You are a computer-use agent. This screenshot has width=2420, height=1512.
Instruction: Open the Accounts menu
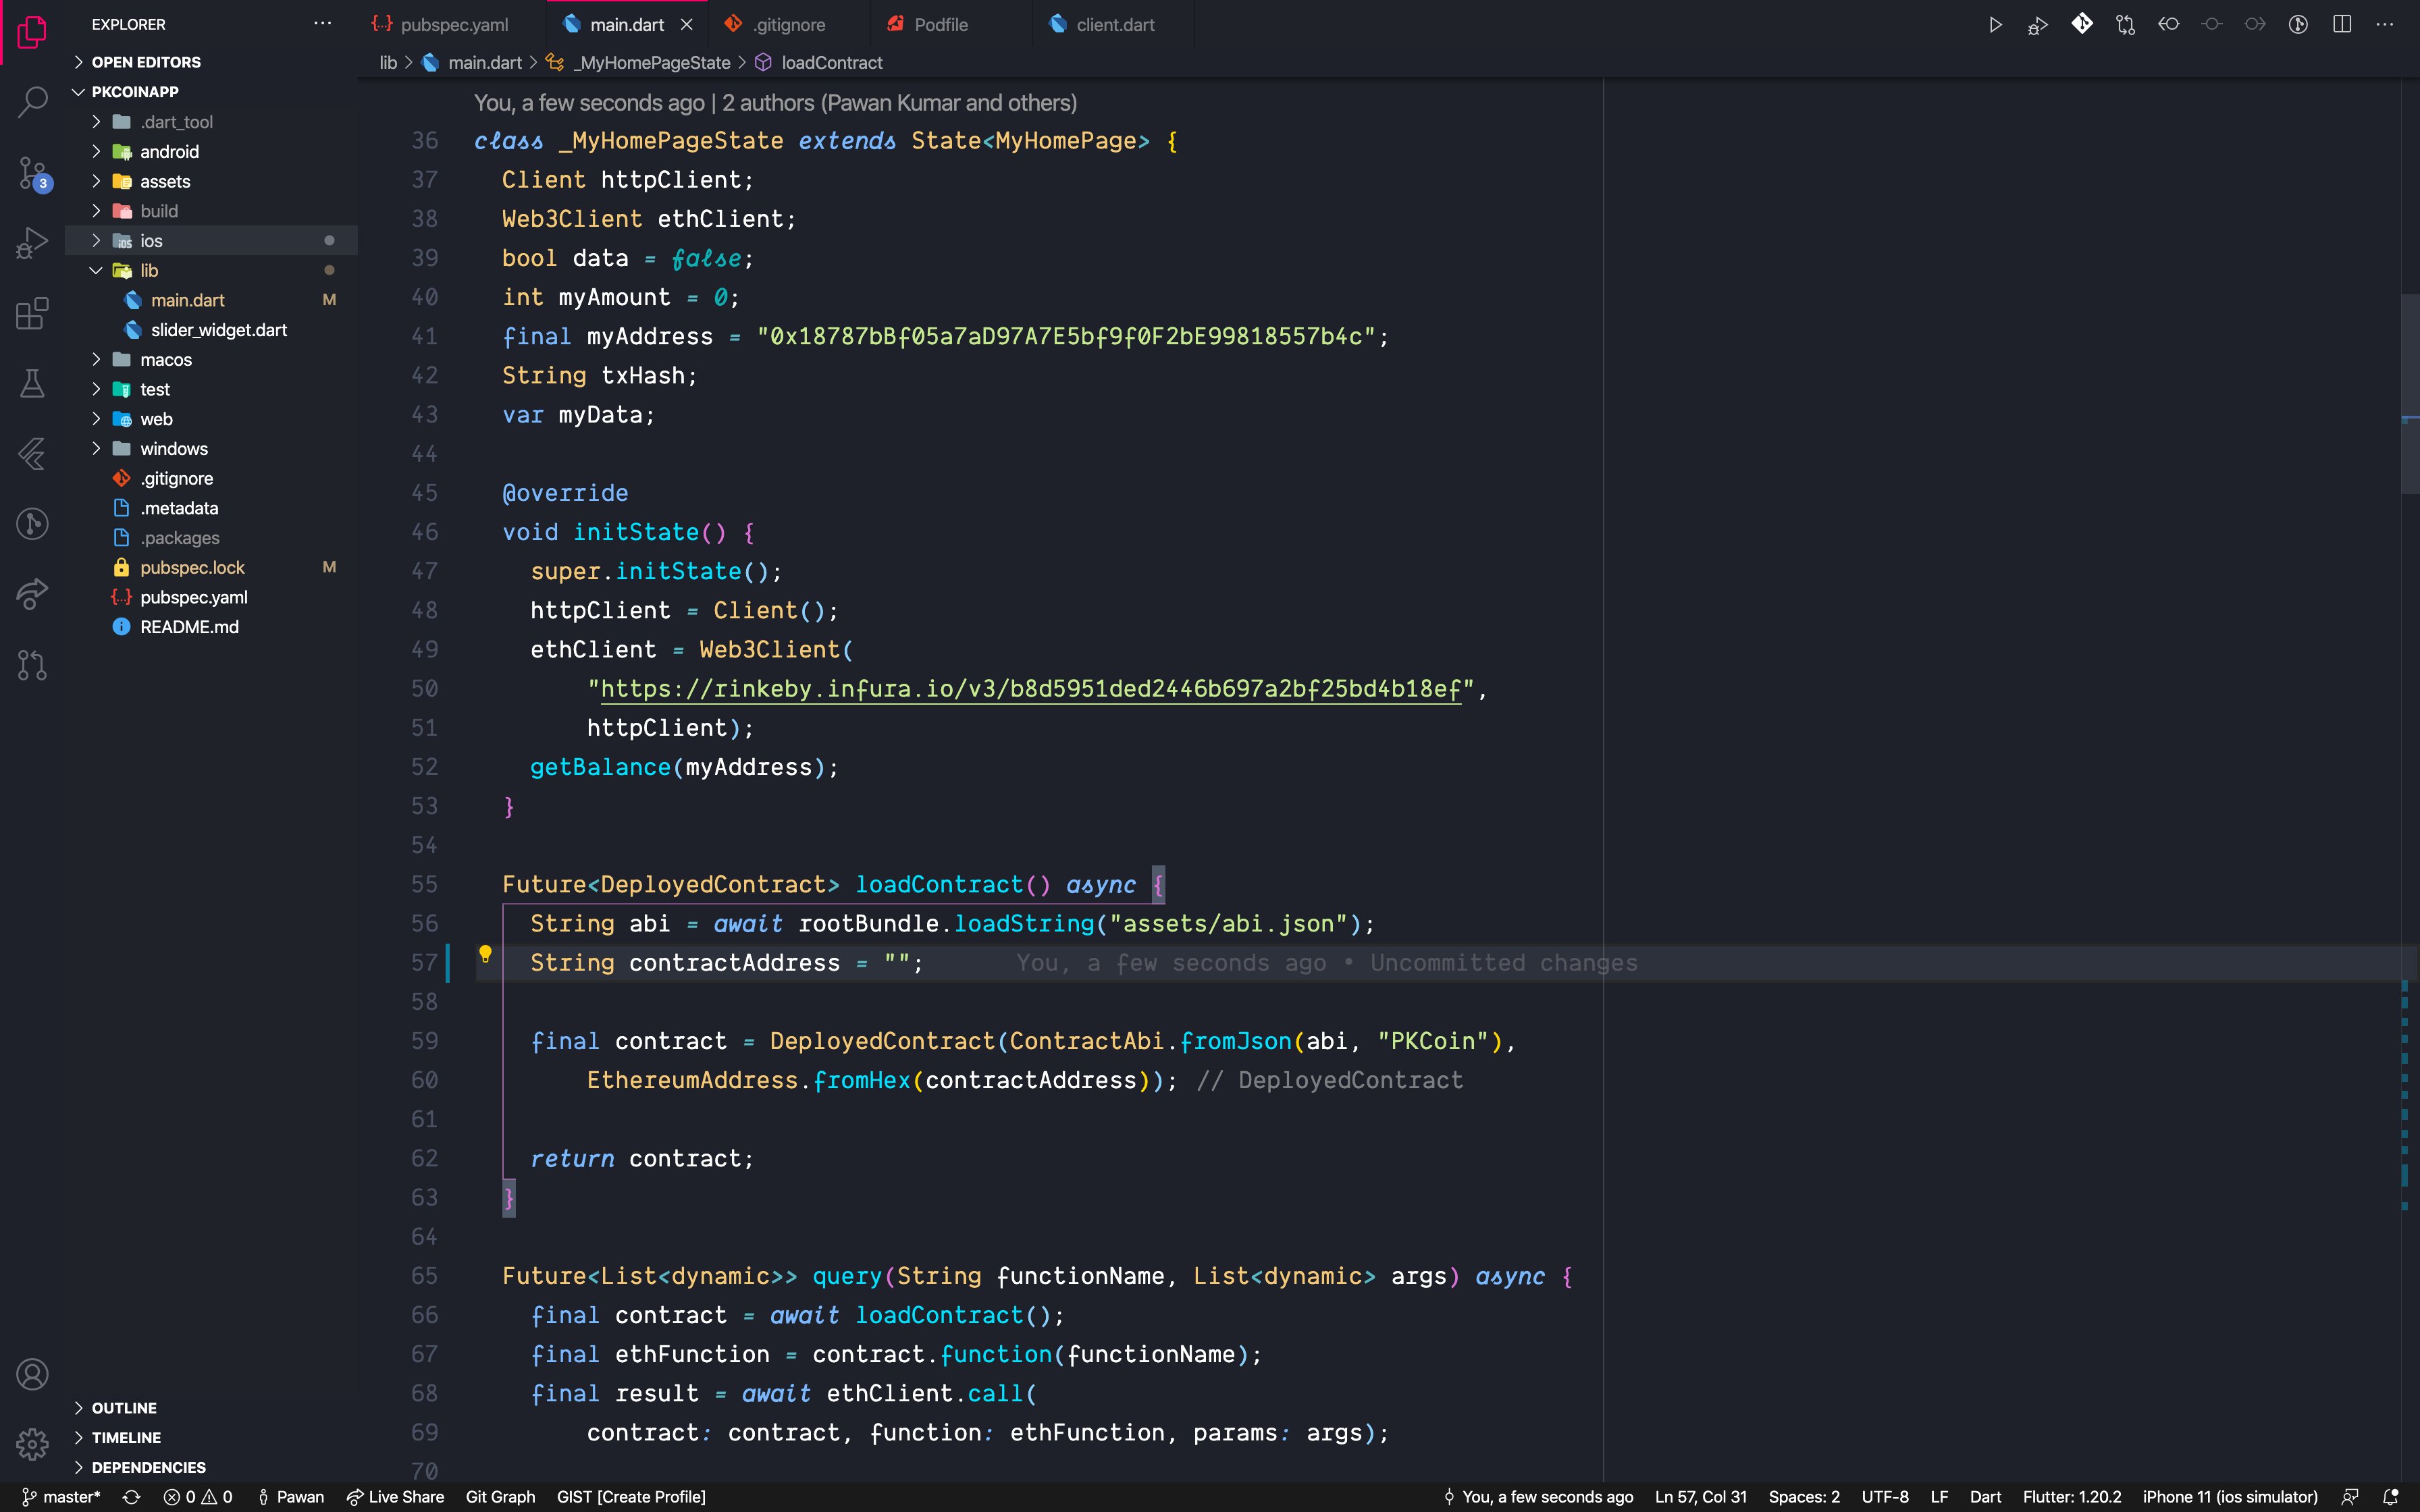pos(32,1375)
